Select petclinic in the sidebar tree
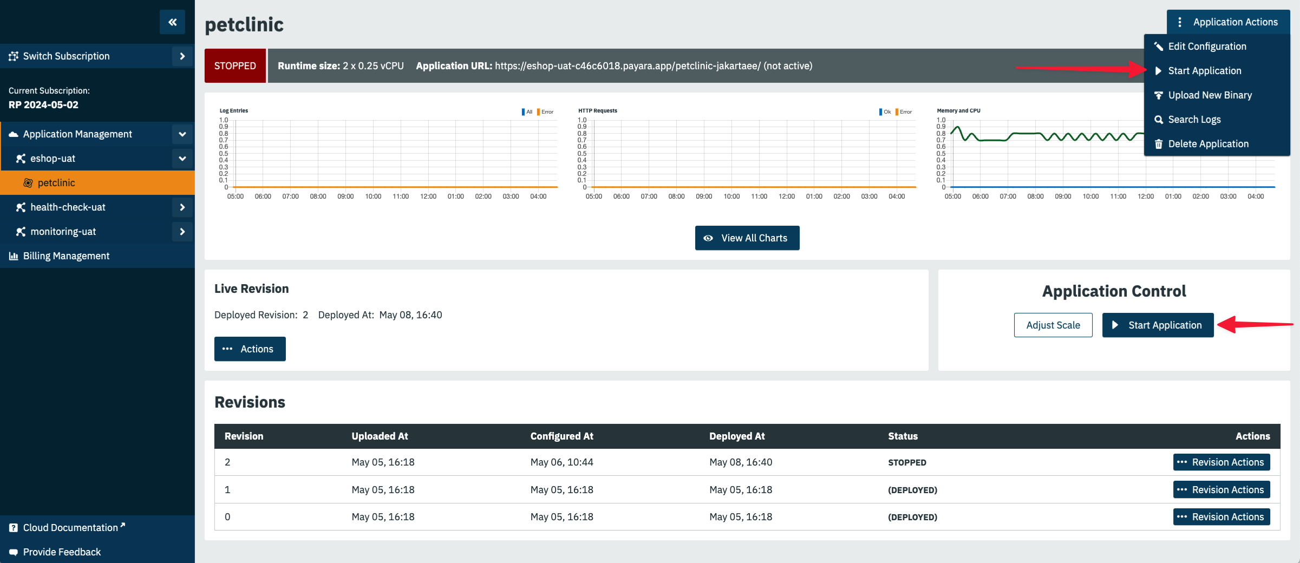The image size is (1300, 563). [56, 183]
